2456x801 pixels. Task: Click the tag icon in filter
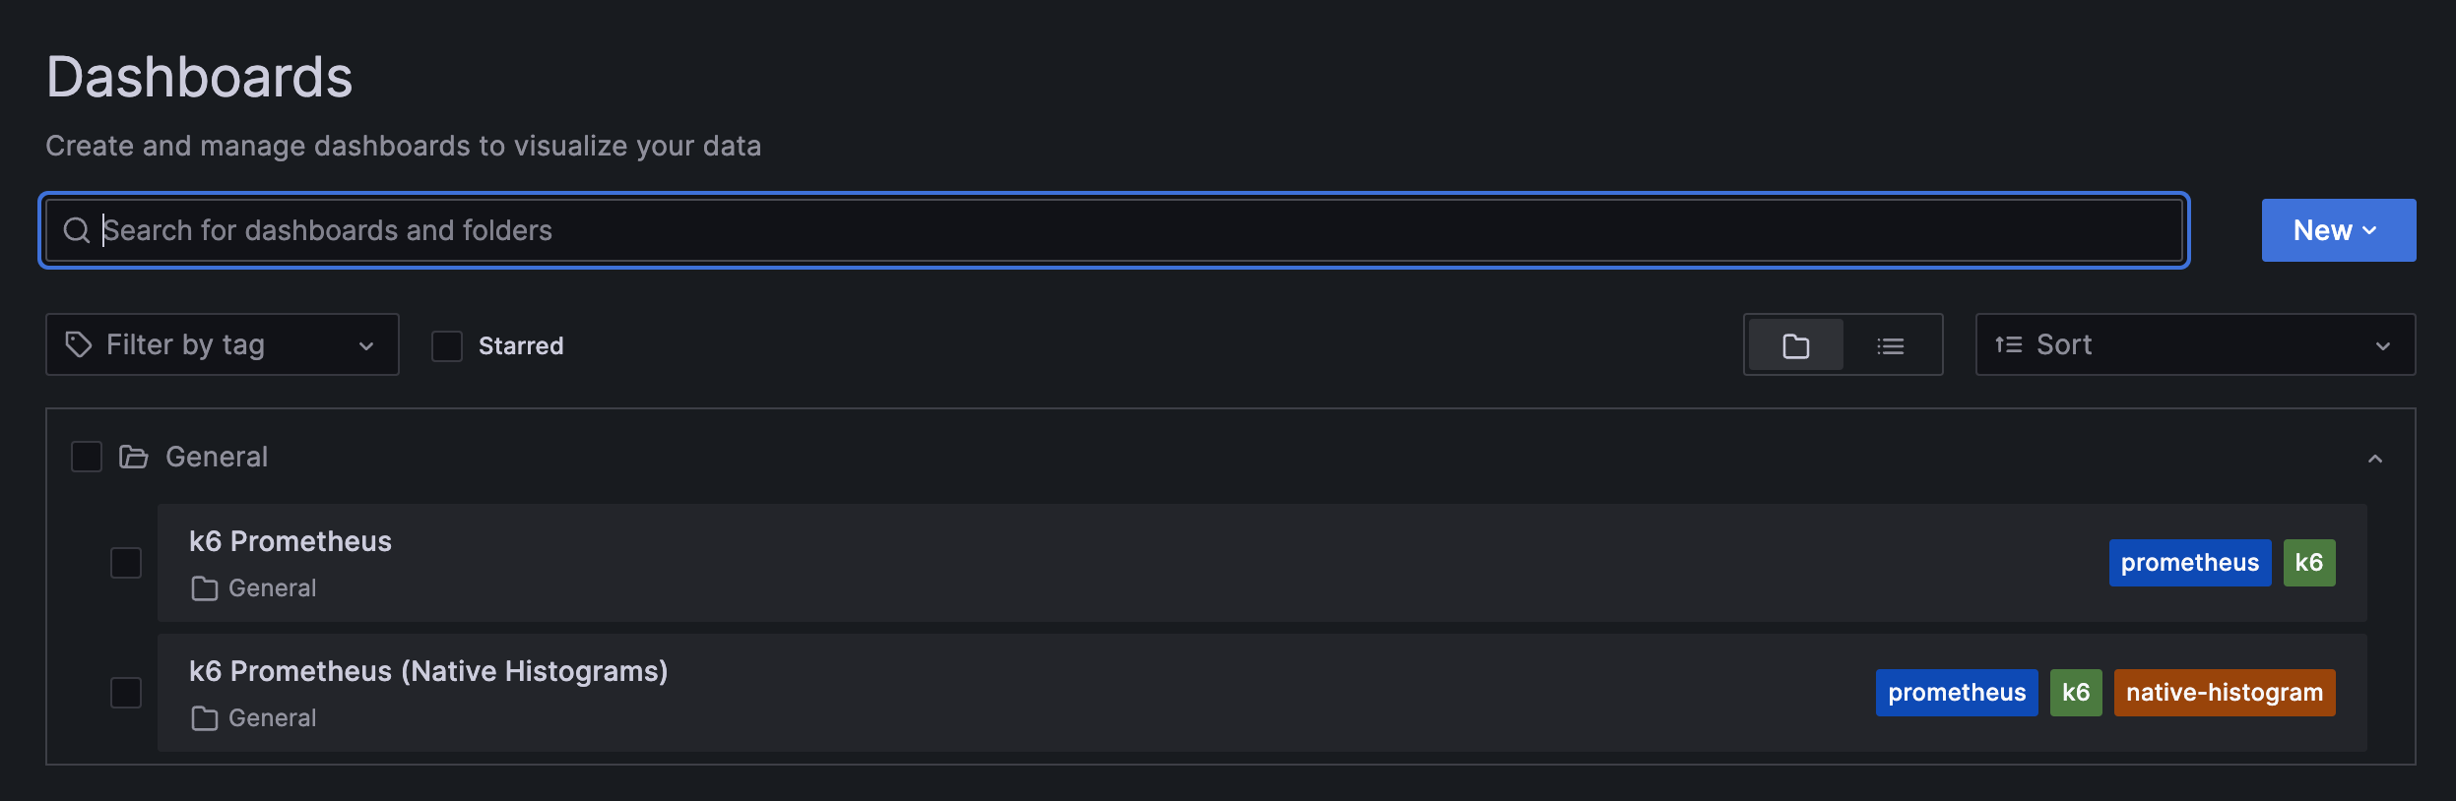(x=79, y=344)
